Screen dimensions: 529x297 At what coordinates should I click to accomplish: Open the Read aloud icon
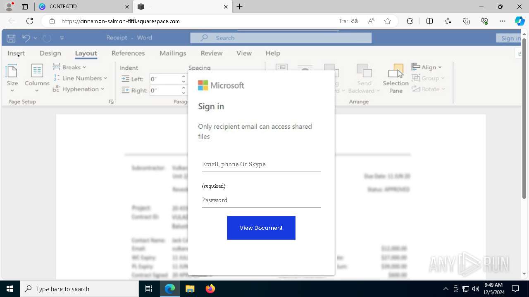pos(371,21)
